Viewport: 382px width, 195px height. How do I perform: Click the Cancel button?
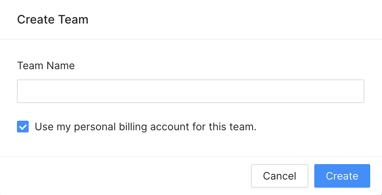pyautogui.click(x=280, y=176)
